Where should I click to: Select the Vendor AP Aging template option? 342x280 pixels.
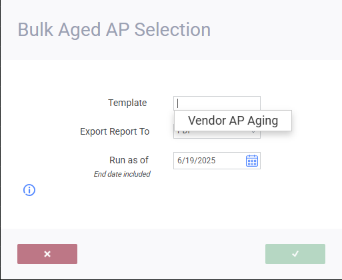click(233, 121)
